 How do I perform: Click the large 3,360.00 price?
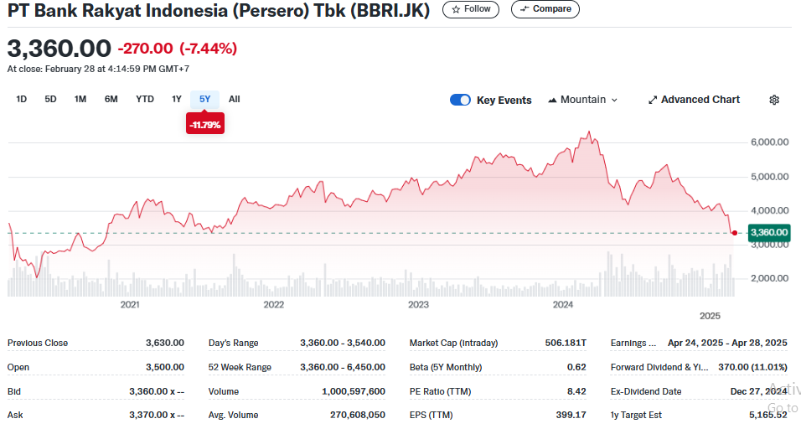coord(59,49)
